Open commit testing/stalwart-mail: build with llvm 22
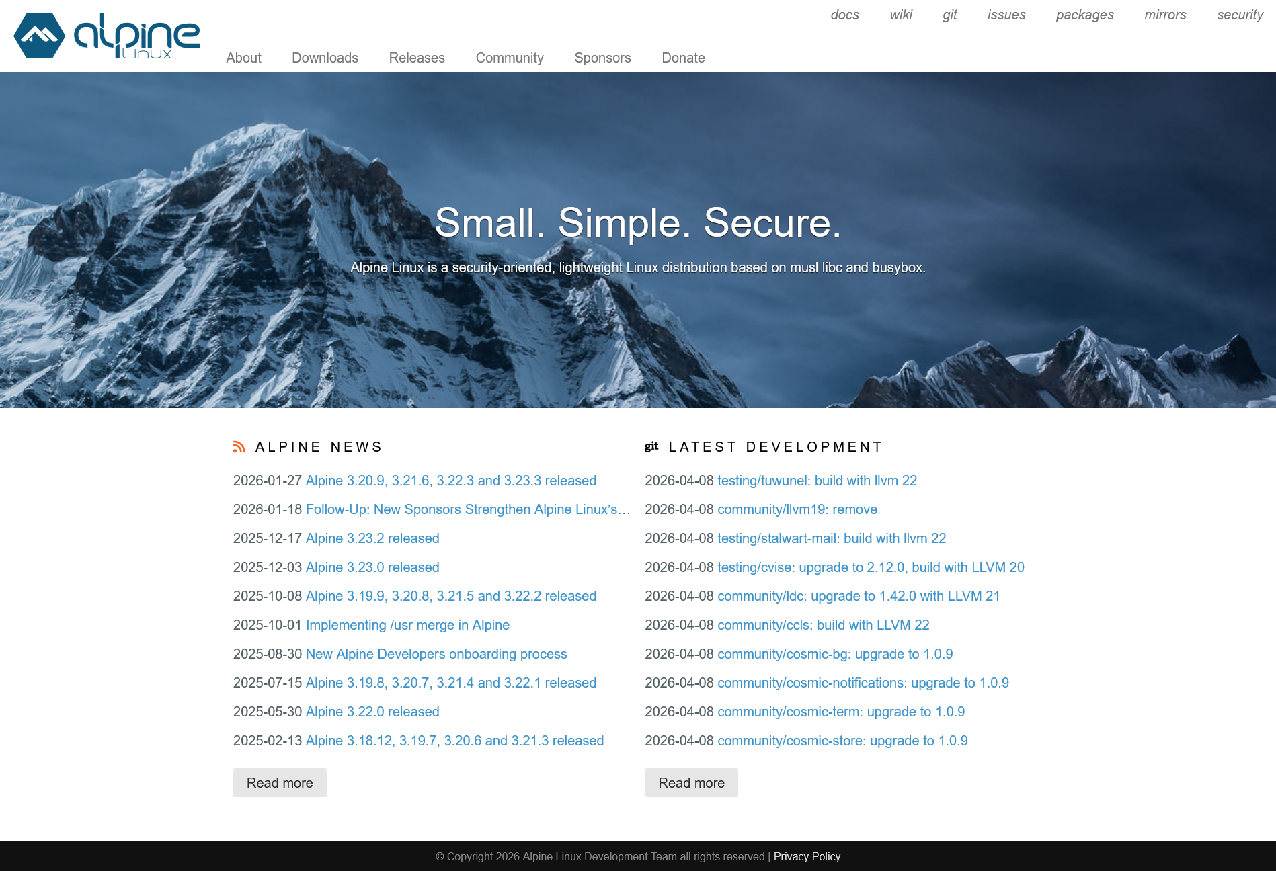Image resolution: width=1276 pixels, height=871 pixels. (x=832, y=538)
